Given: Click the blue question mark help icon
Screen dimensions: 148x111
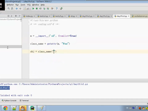Looking at the screenshot, I should click(57, 9).
